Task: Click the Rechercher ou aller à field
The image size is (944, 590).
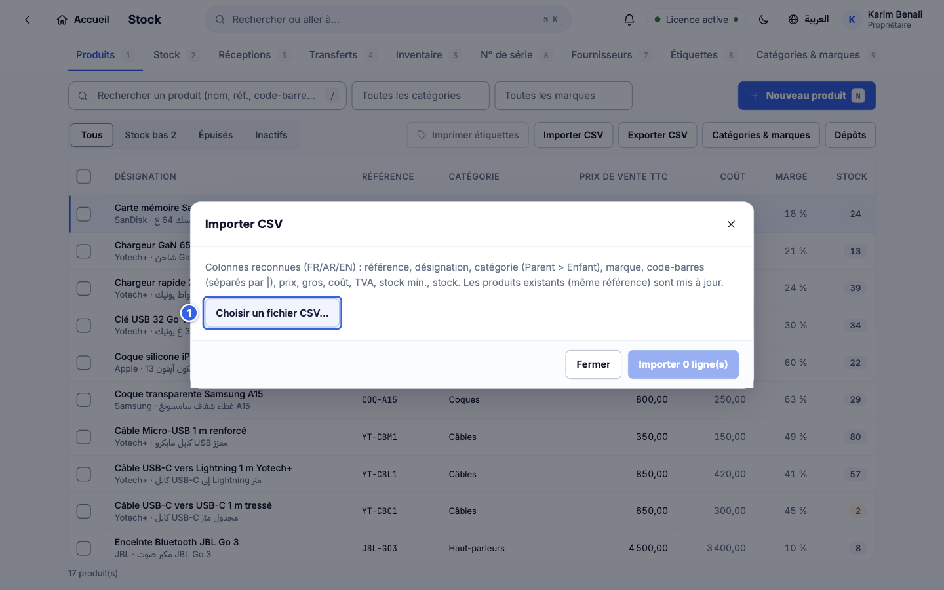Action: tap(388, 20)
